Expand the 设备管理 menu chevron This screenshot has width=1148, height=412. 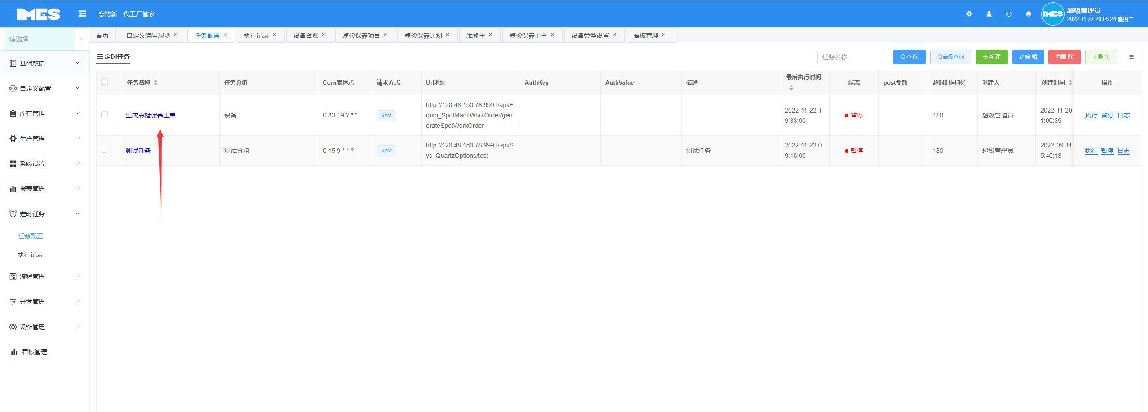[78, 327]
